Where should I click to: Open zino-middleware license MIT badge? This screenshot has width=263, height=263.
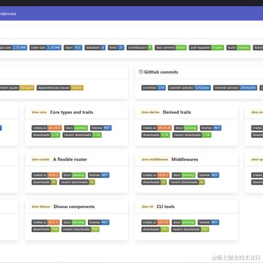[x=208, y=175]
